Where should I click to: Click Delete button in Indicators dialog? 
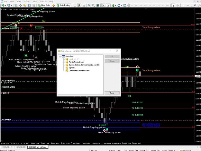point(112,61)
